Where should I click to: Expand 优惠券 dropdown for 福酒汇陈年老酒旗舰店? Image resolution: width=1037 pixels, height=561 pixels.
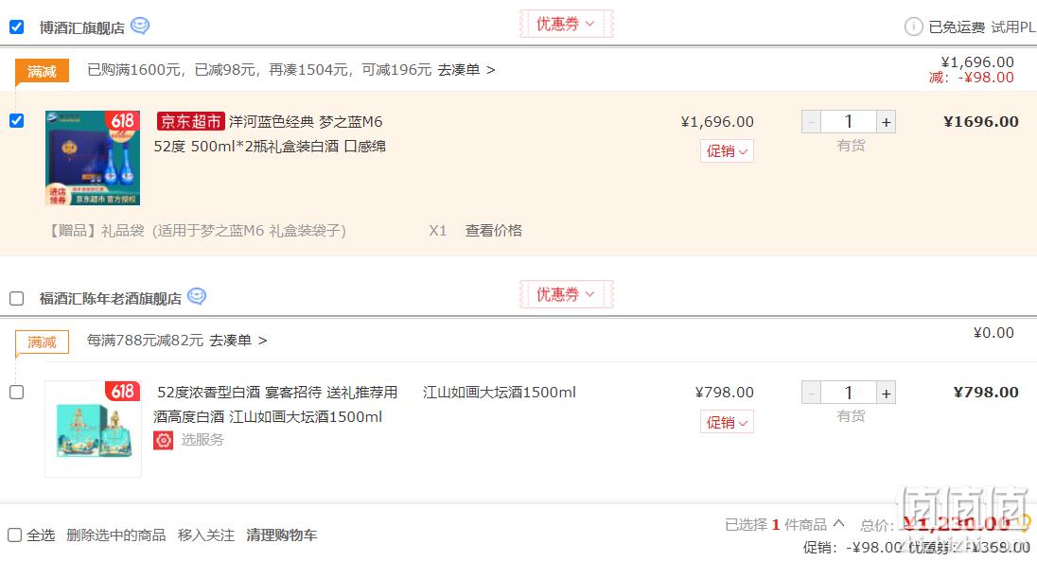coord(566,294)
